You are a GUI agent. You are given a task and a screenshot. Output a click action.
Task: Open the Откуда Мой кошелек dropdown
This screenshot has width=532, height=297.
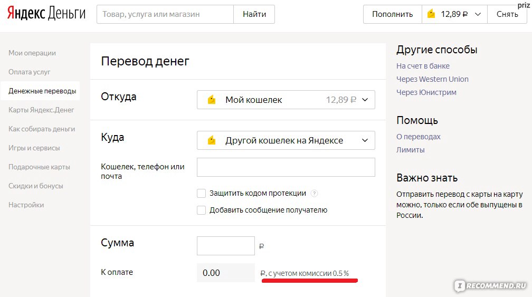(286, 100)
